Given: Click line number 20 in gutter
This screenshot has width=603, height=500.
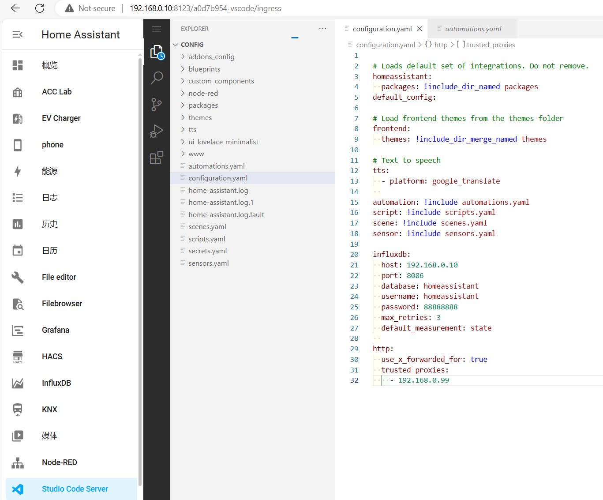Looking at the screenshot, I should click(x=354, y=255).
